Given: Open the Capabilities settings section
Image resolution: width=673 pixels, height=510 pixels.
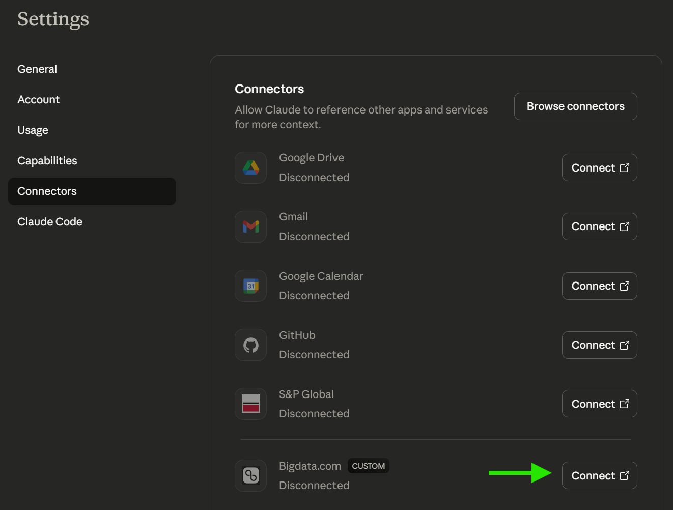Looking at the screenshot, I should (47, 160).
